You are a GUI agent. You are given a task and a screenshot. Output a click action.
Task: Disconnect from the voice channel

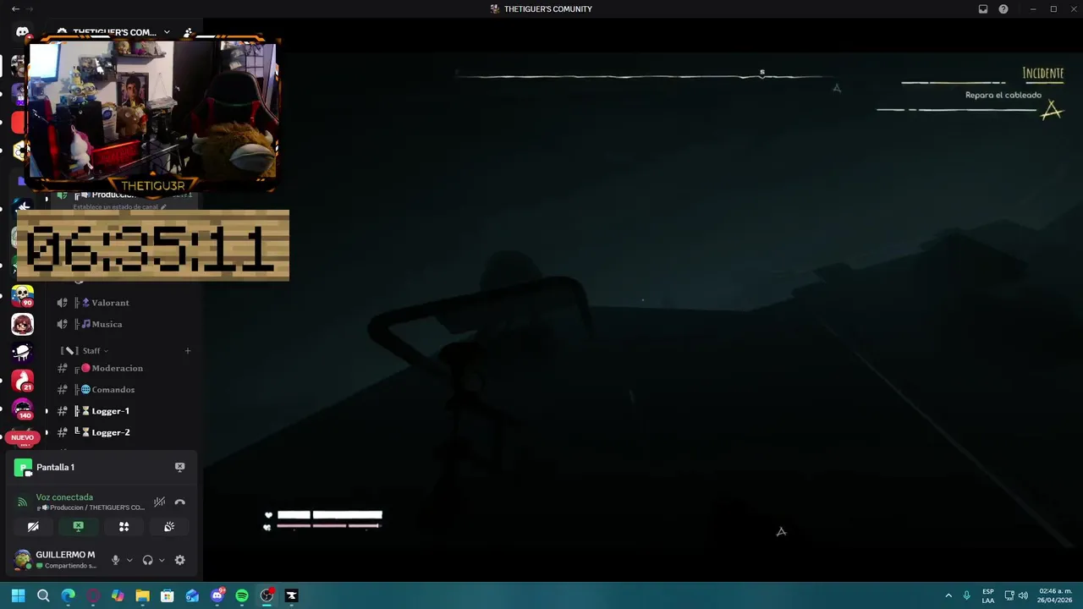coord(179,502)
